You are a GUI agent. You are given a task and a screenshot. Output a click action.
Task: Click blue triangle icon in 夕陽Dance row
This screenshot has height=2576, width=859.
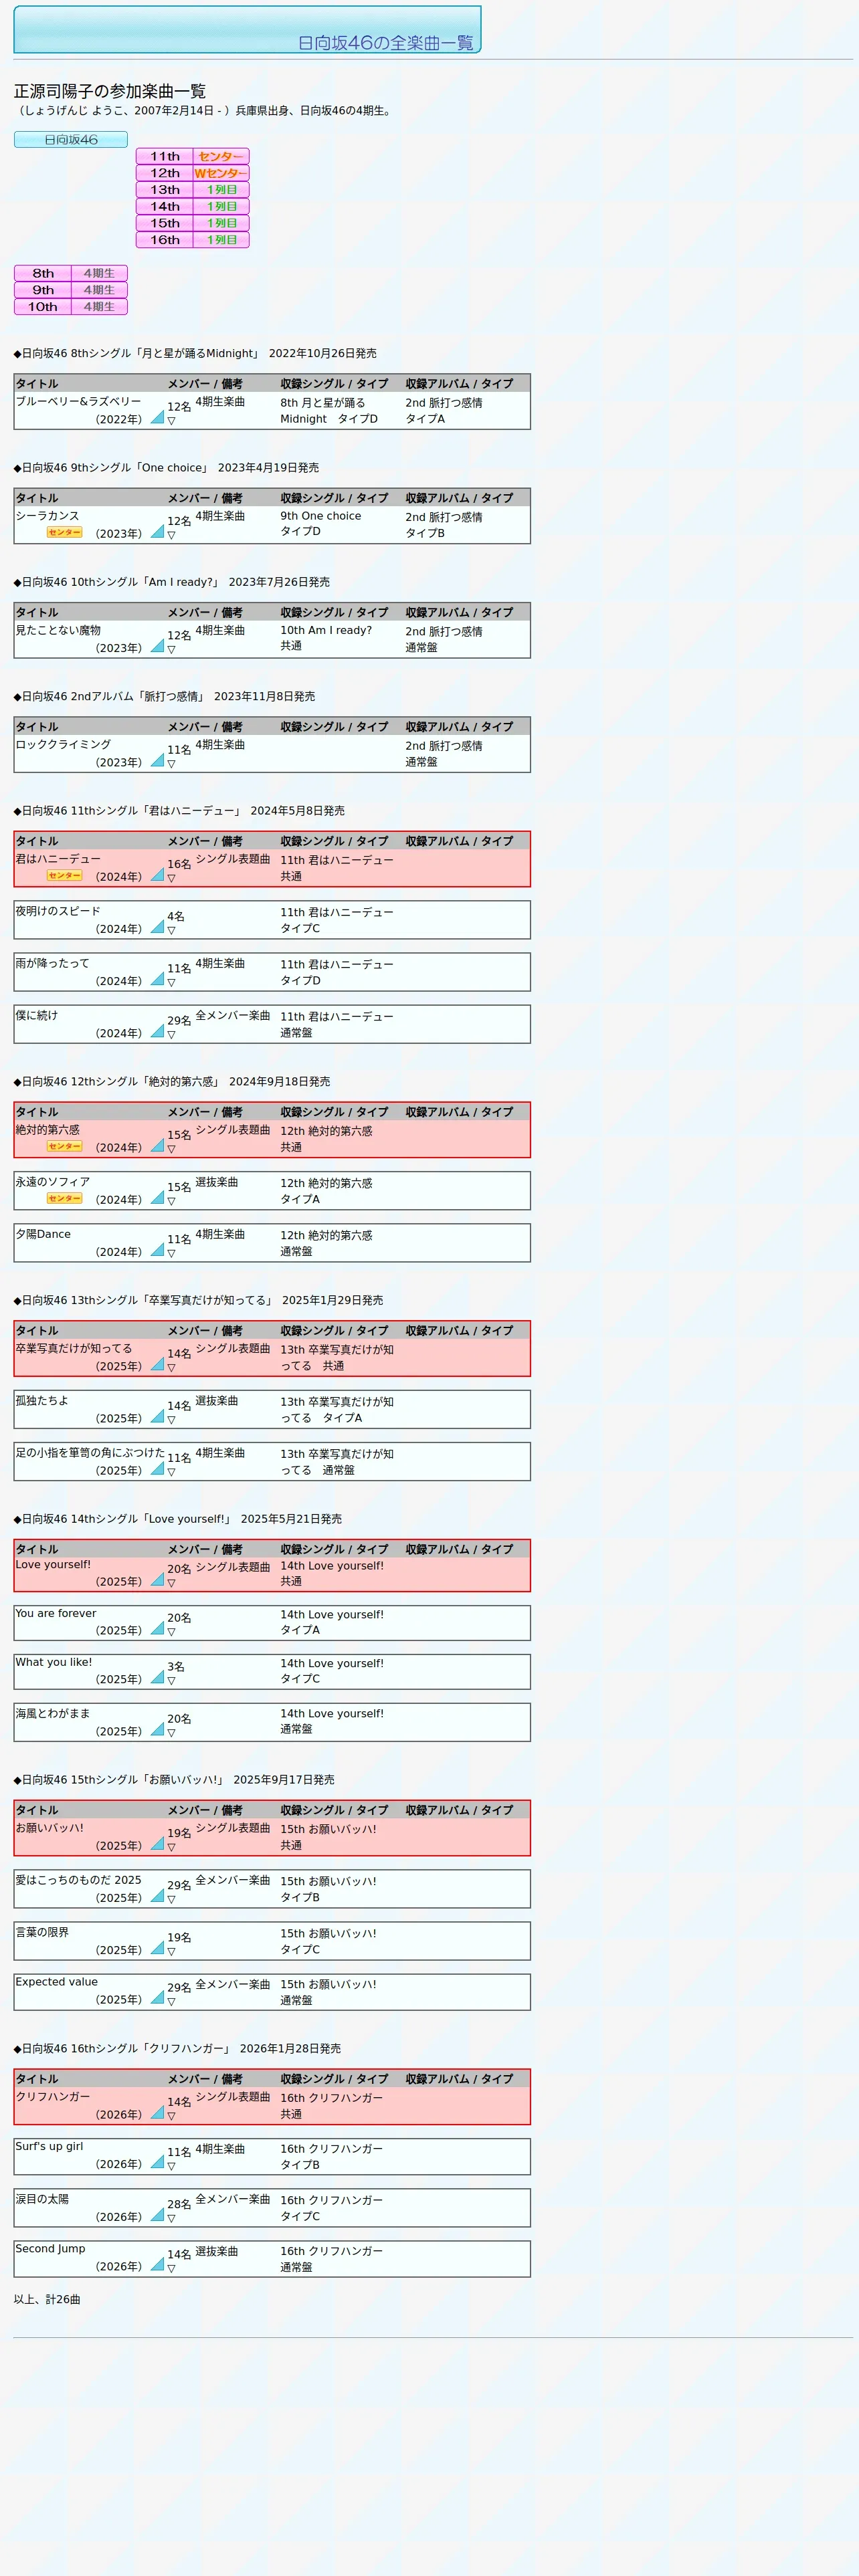pyautogui.click(x=157, y=1249)
